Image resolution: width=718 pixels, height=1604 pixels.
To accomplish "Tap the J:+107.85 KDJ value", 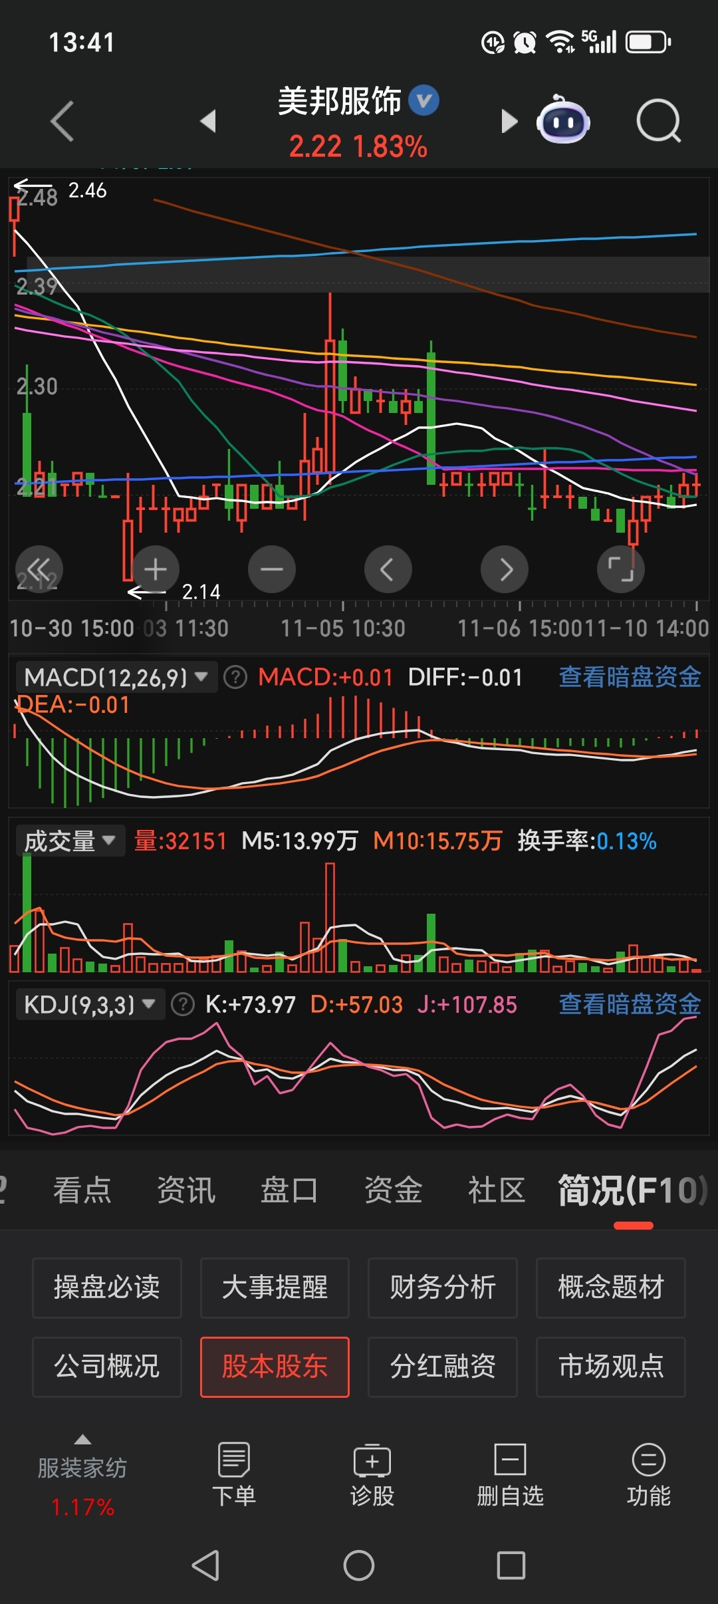I will tap(467, 1004).
